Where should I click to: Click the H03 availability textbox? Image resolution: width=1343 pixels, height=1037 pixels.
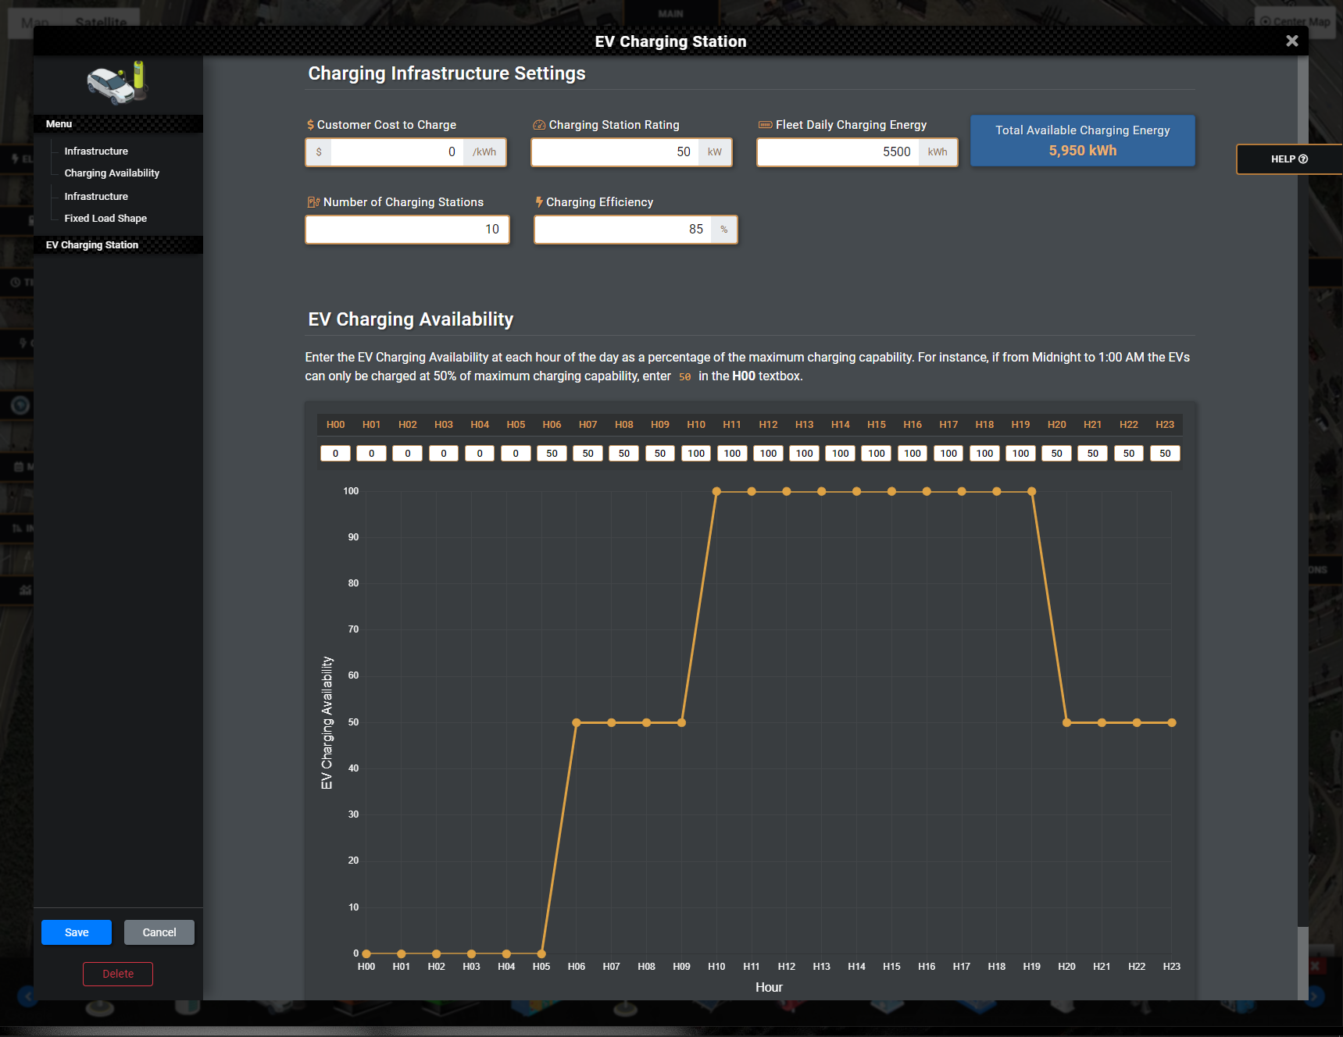444,454
